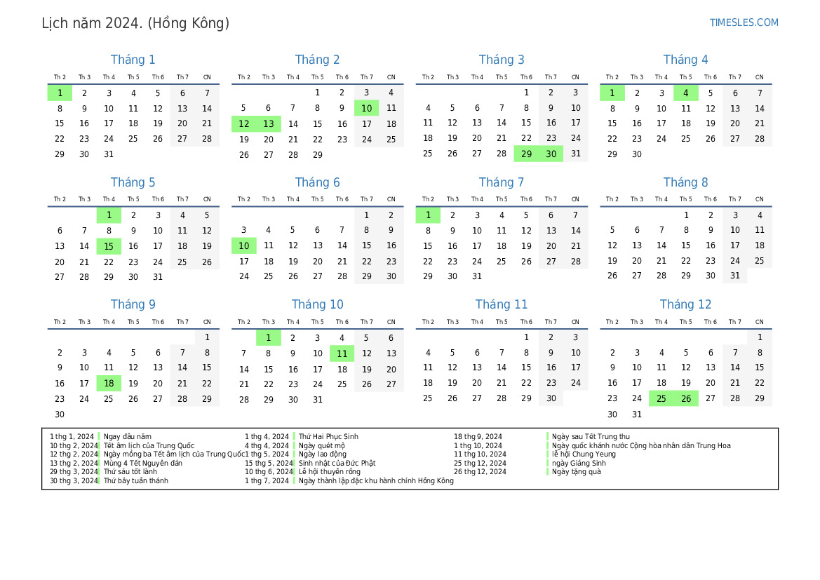Click highlighted day 13 in Tháng 2
Screen dimensions: 820x580
pyautogui.click(x=268, y=124)
